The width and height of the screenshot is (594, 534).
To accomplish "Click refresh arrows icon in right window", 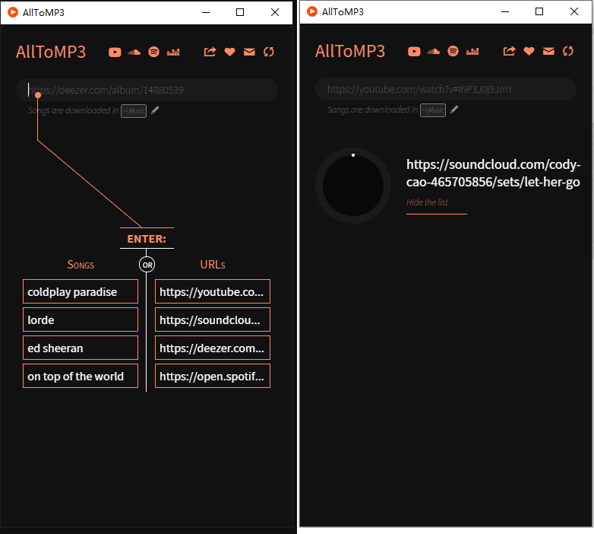I will (x=568, y=51).
